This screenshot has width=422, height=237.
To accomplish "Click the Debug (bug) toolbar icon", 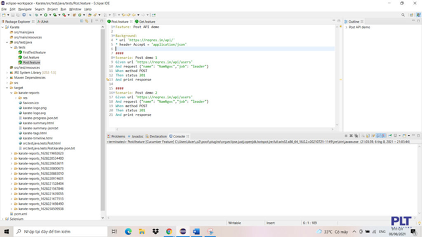I will (37, 15).
